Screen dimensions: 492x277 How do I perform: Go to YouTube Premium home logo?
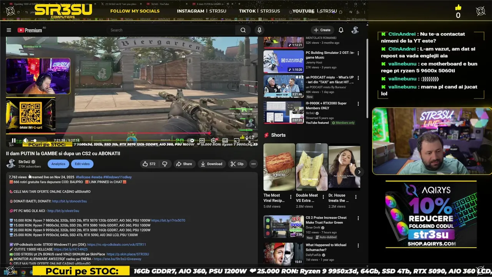[x=30, y=30]
